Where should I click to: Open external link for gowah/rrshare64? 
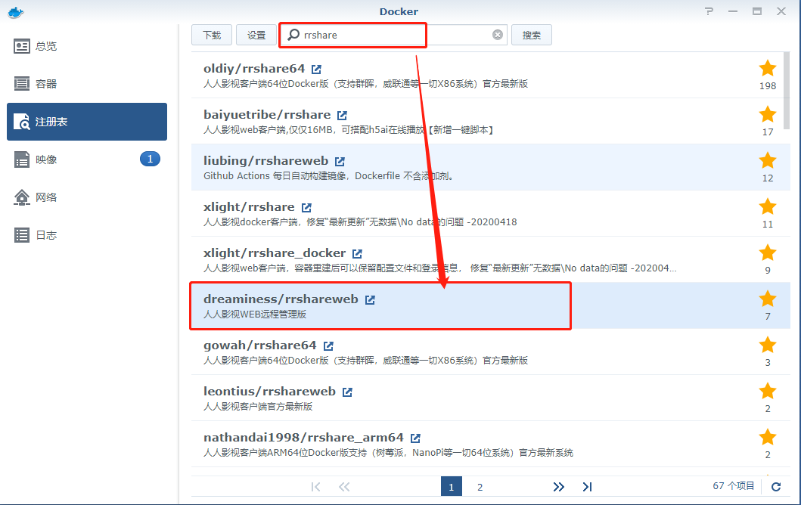pyautogui.click(x=328, y=345)
